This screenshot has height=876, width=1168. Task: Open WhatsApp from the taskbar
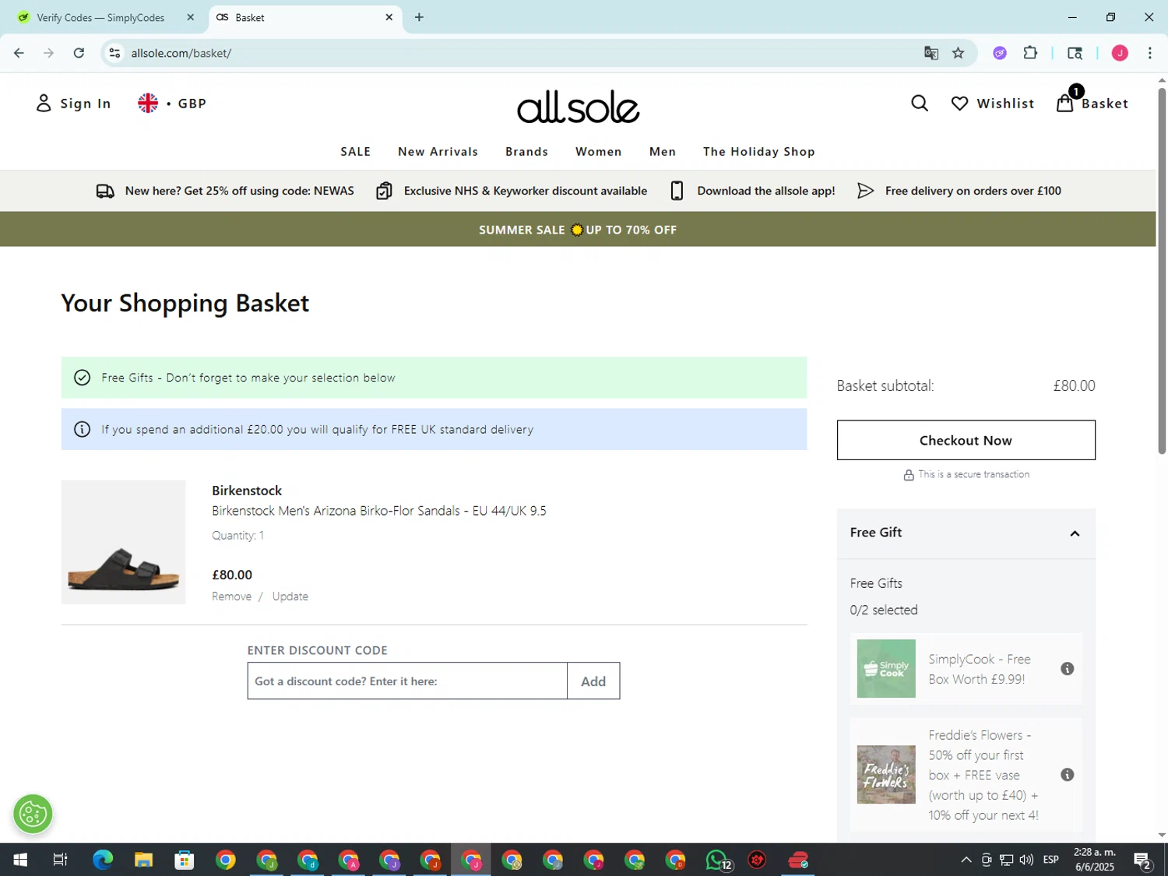[x=717, y=860]
